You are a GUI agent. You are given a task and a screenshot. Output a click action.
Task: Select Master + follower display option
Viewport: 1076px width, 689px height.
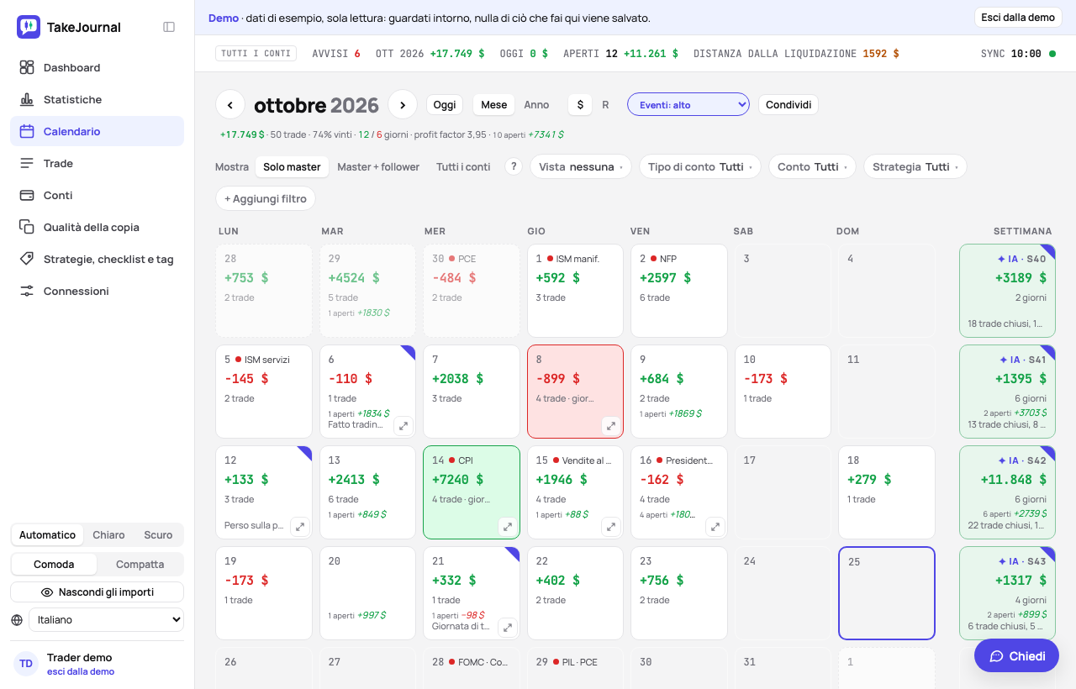click(x=378, y=166)
